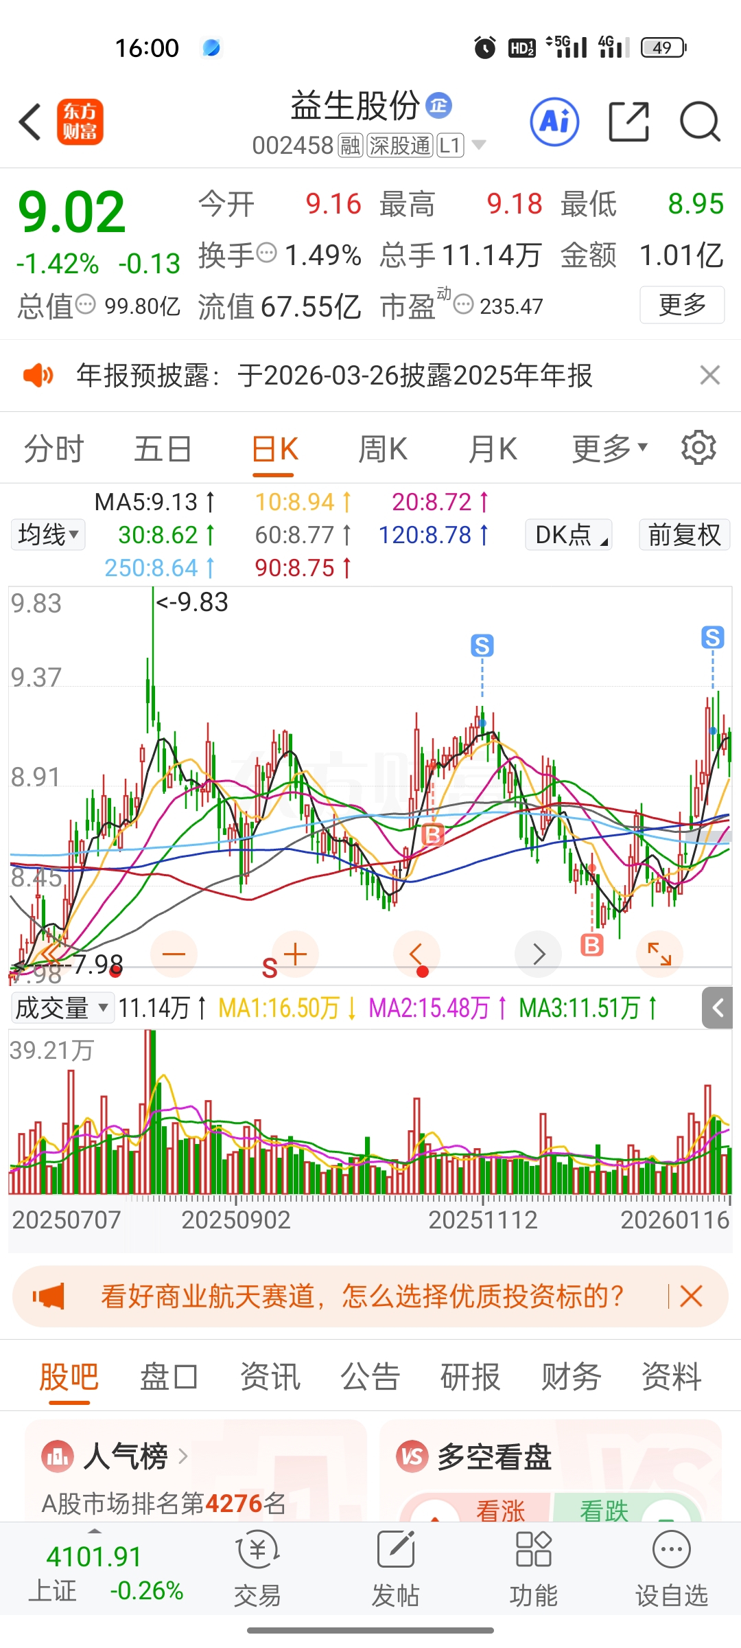Viewport: 741px width, 1648px height.
Task: Open 资讯 tab
Action: 270,1377
